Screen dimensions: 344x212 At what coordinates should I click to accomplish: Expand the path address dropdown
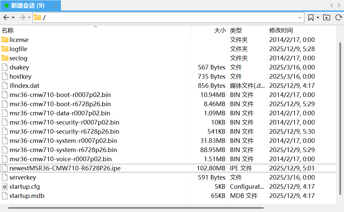[x=300, y=18]
